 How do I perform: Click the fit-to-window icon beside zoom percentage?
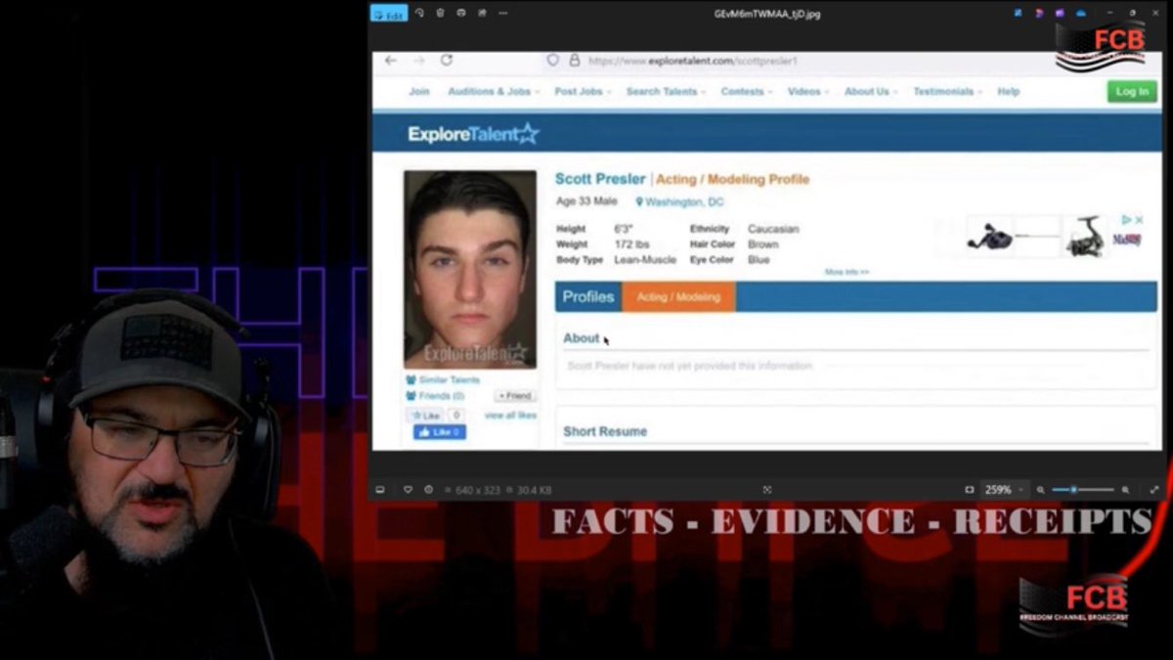click(x=969, y=489)
